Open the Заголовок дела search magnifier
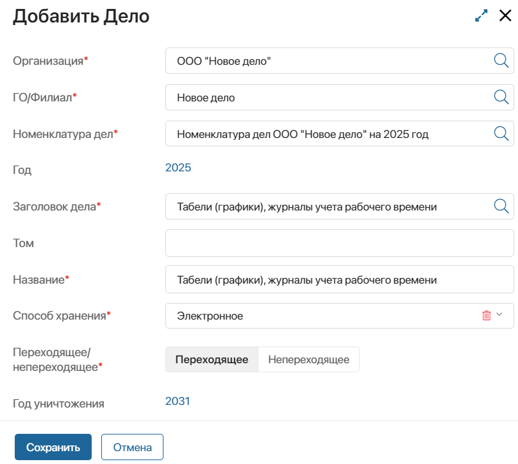Screen dimensions: 518x464 (x=499, y=206)
